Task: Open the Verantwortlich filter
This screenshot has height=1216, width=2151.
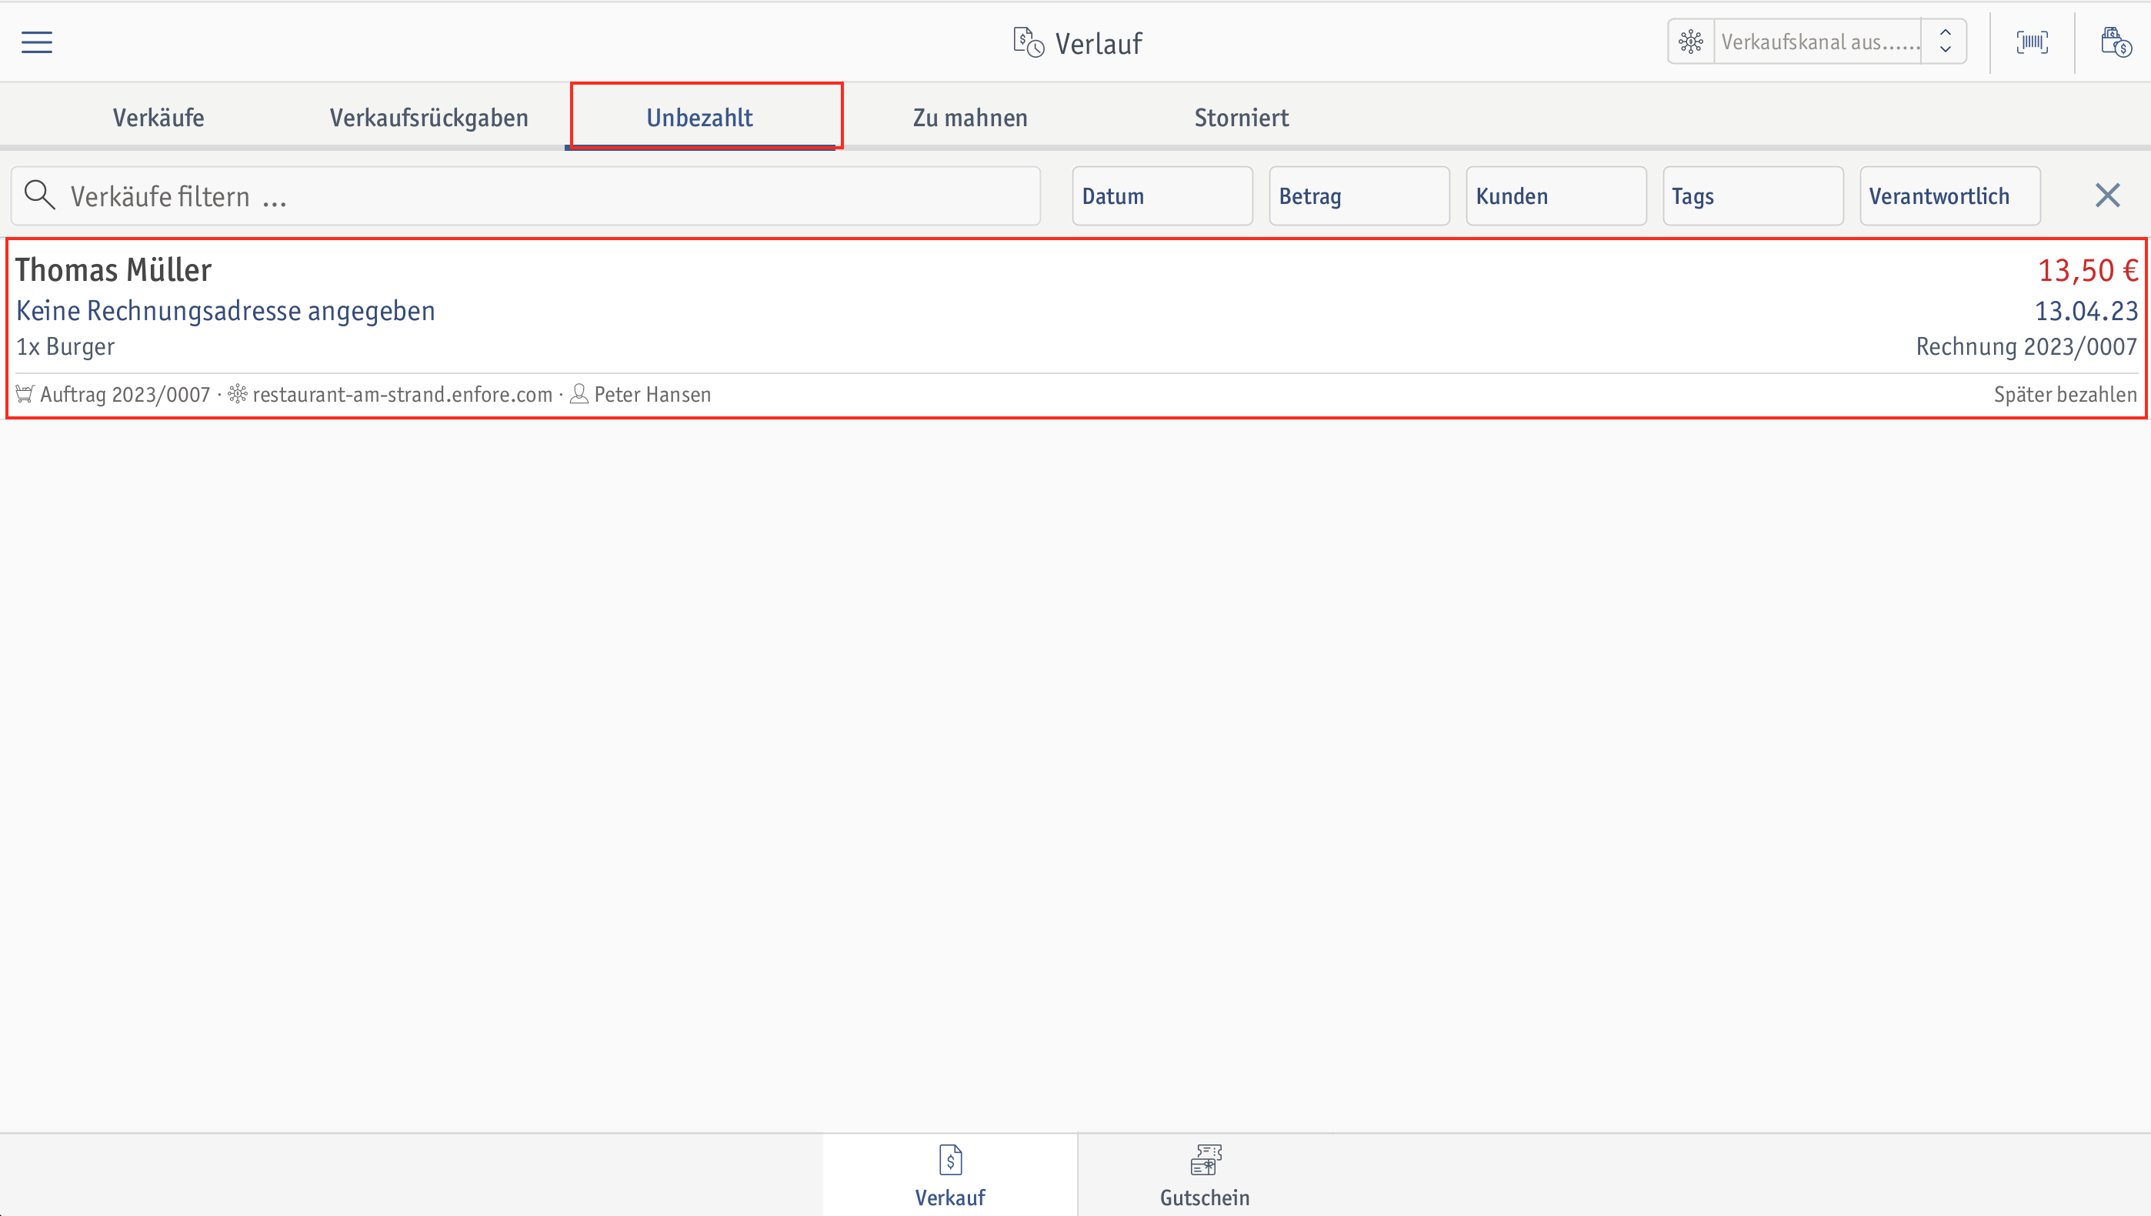Action: pos(1951,195)
